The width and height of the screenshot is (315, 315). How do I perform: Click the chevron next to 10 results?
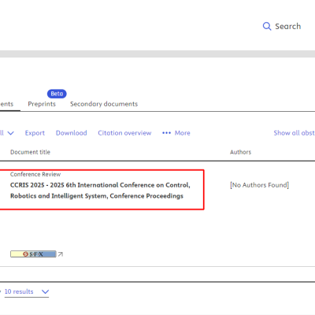tap(46, 291)
